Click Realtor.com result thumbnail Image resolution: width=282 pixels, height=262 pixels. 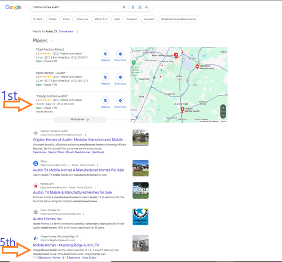click(140, 190)
